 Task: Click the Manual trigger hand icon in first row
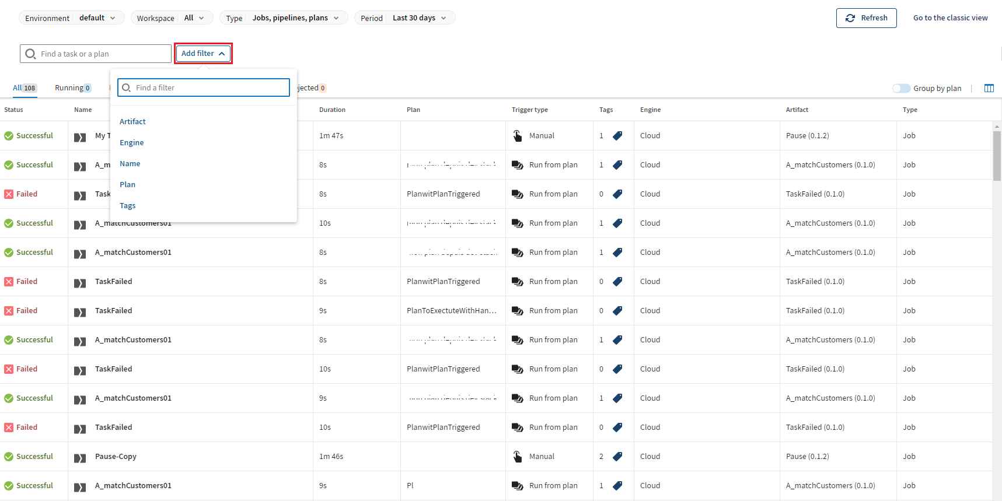click(x=517, y=136)
